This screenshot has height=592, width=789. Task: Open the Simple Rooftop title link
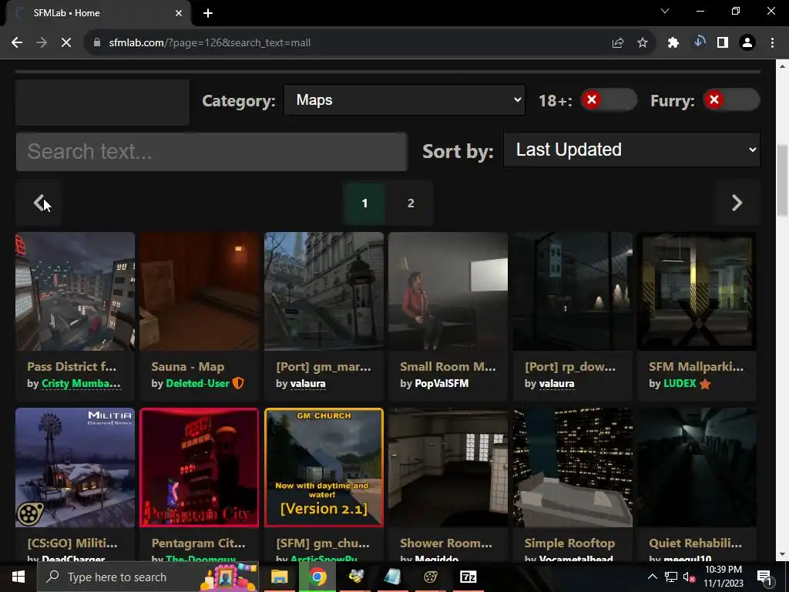click(569, 543)
